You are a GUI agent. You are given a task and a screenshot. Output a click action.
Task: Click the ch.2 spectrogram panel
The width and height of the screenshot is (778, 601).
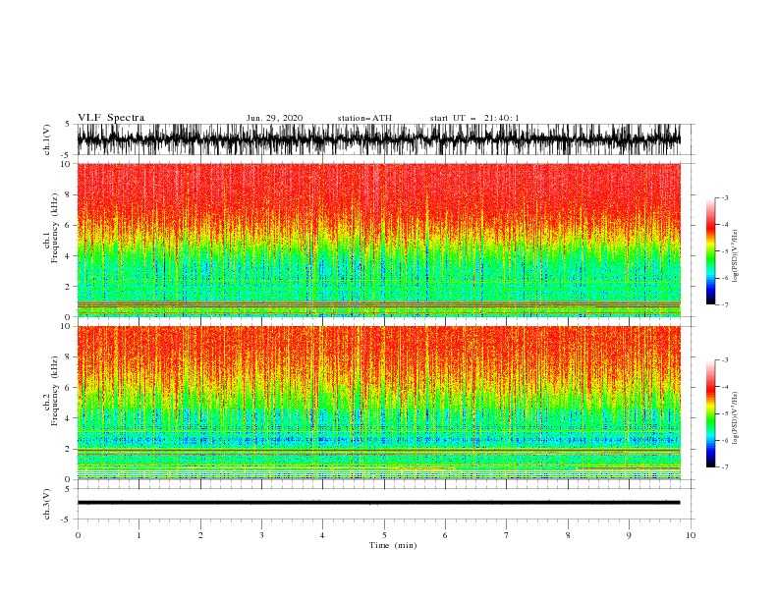pos(379,403)
